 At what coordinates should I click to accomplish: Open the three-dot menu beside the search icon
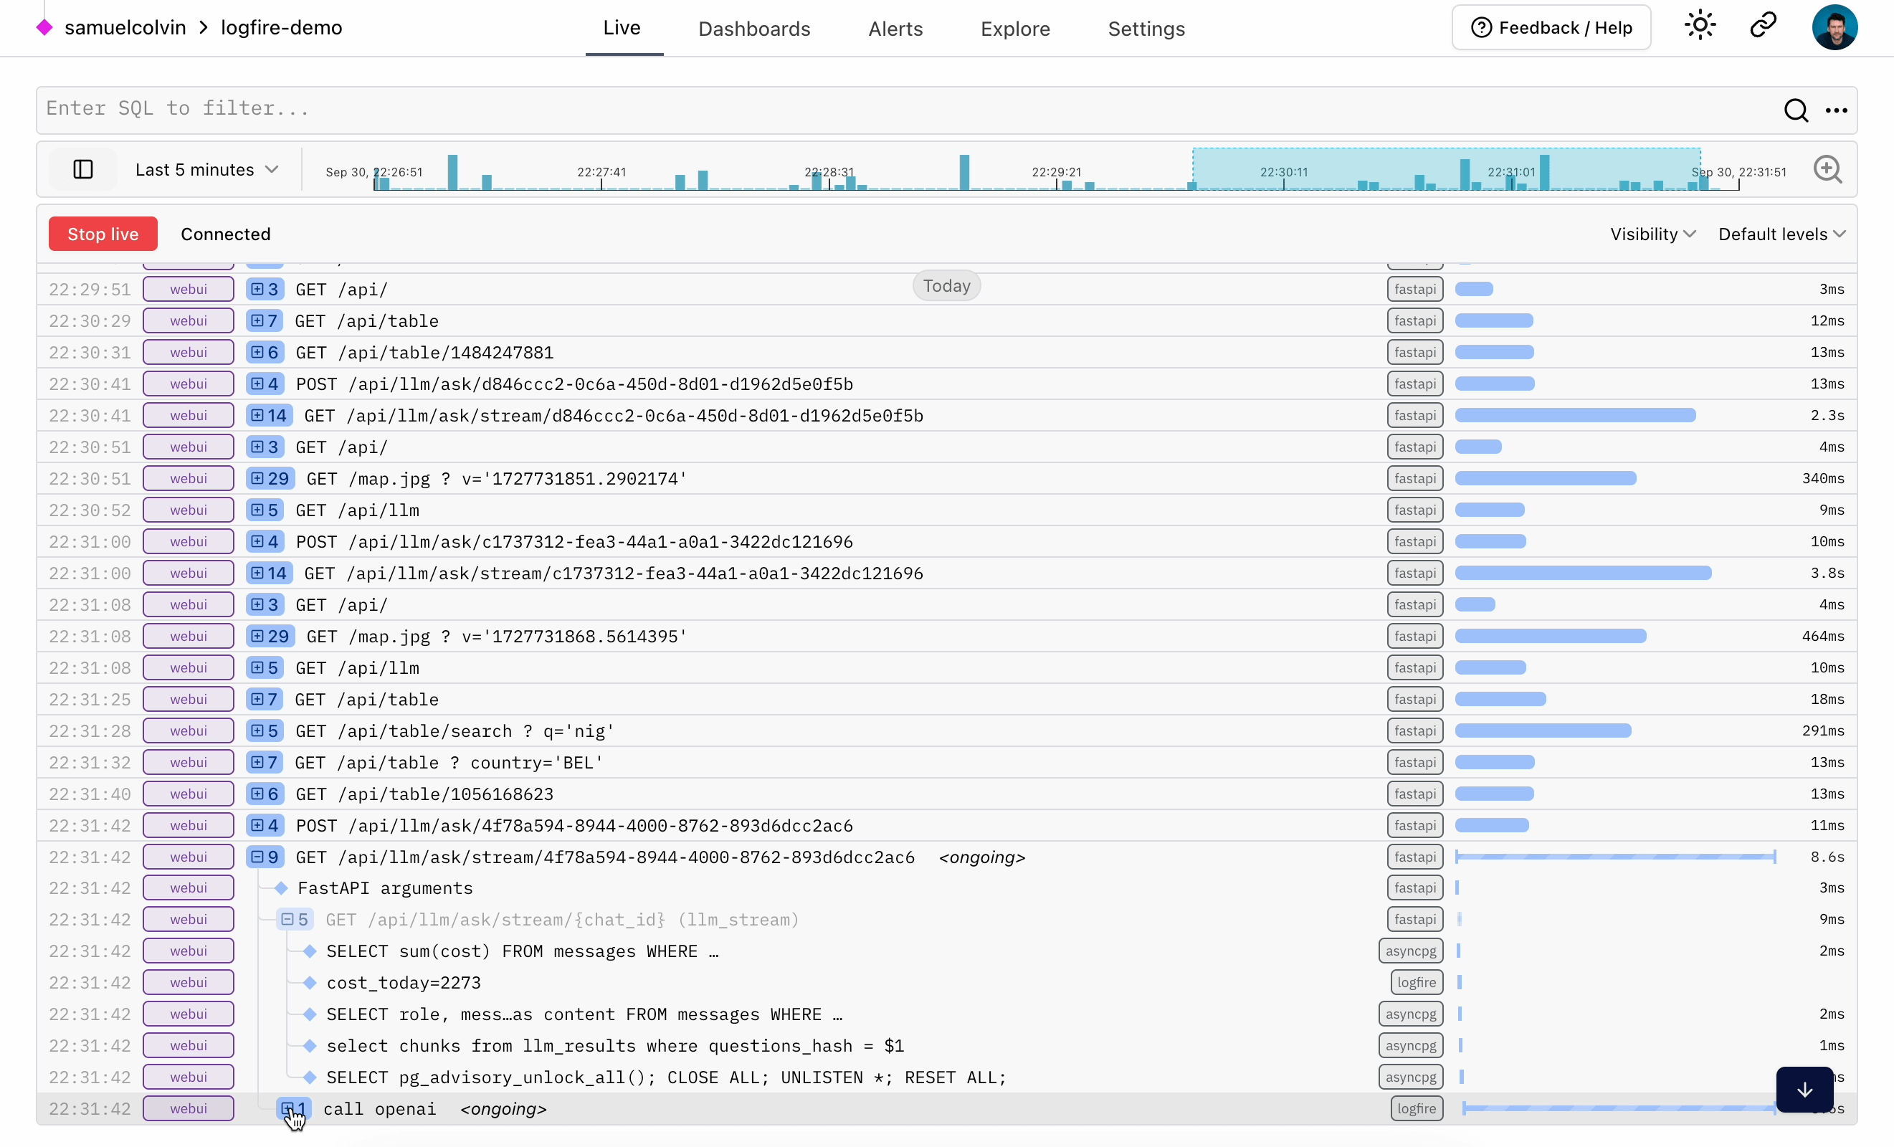point(1837,110)
